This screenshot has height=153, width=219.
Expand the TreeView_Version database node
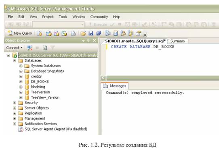click(21, 97)
